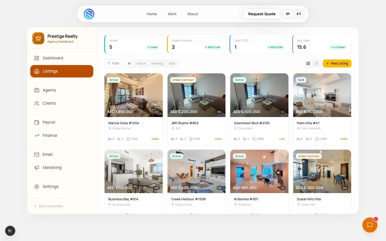Open Settings from the sidebar
Screen dimensions: 386x241
click(50, 187)
